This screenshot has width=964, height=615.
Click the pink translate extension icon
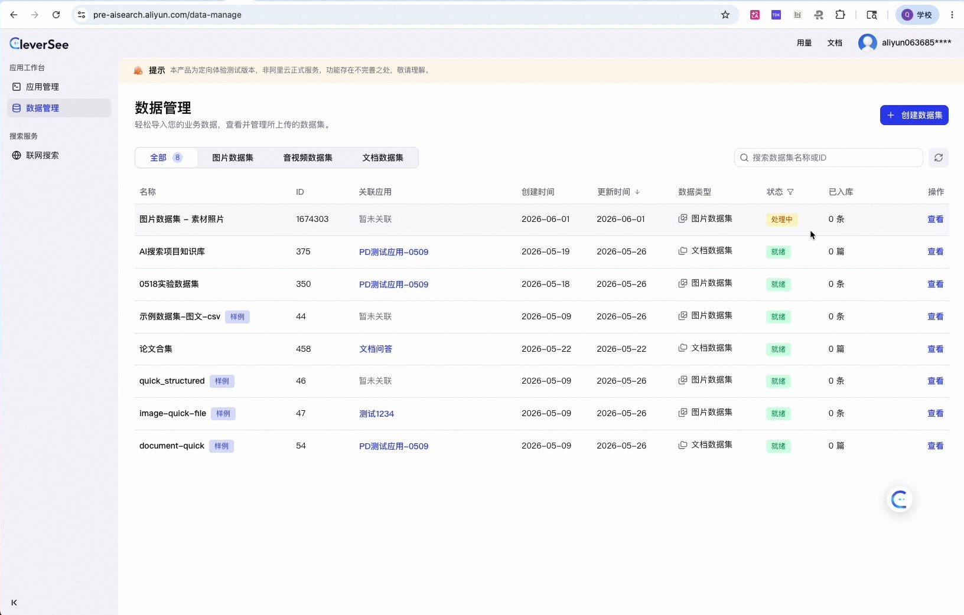coord(755,15)
